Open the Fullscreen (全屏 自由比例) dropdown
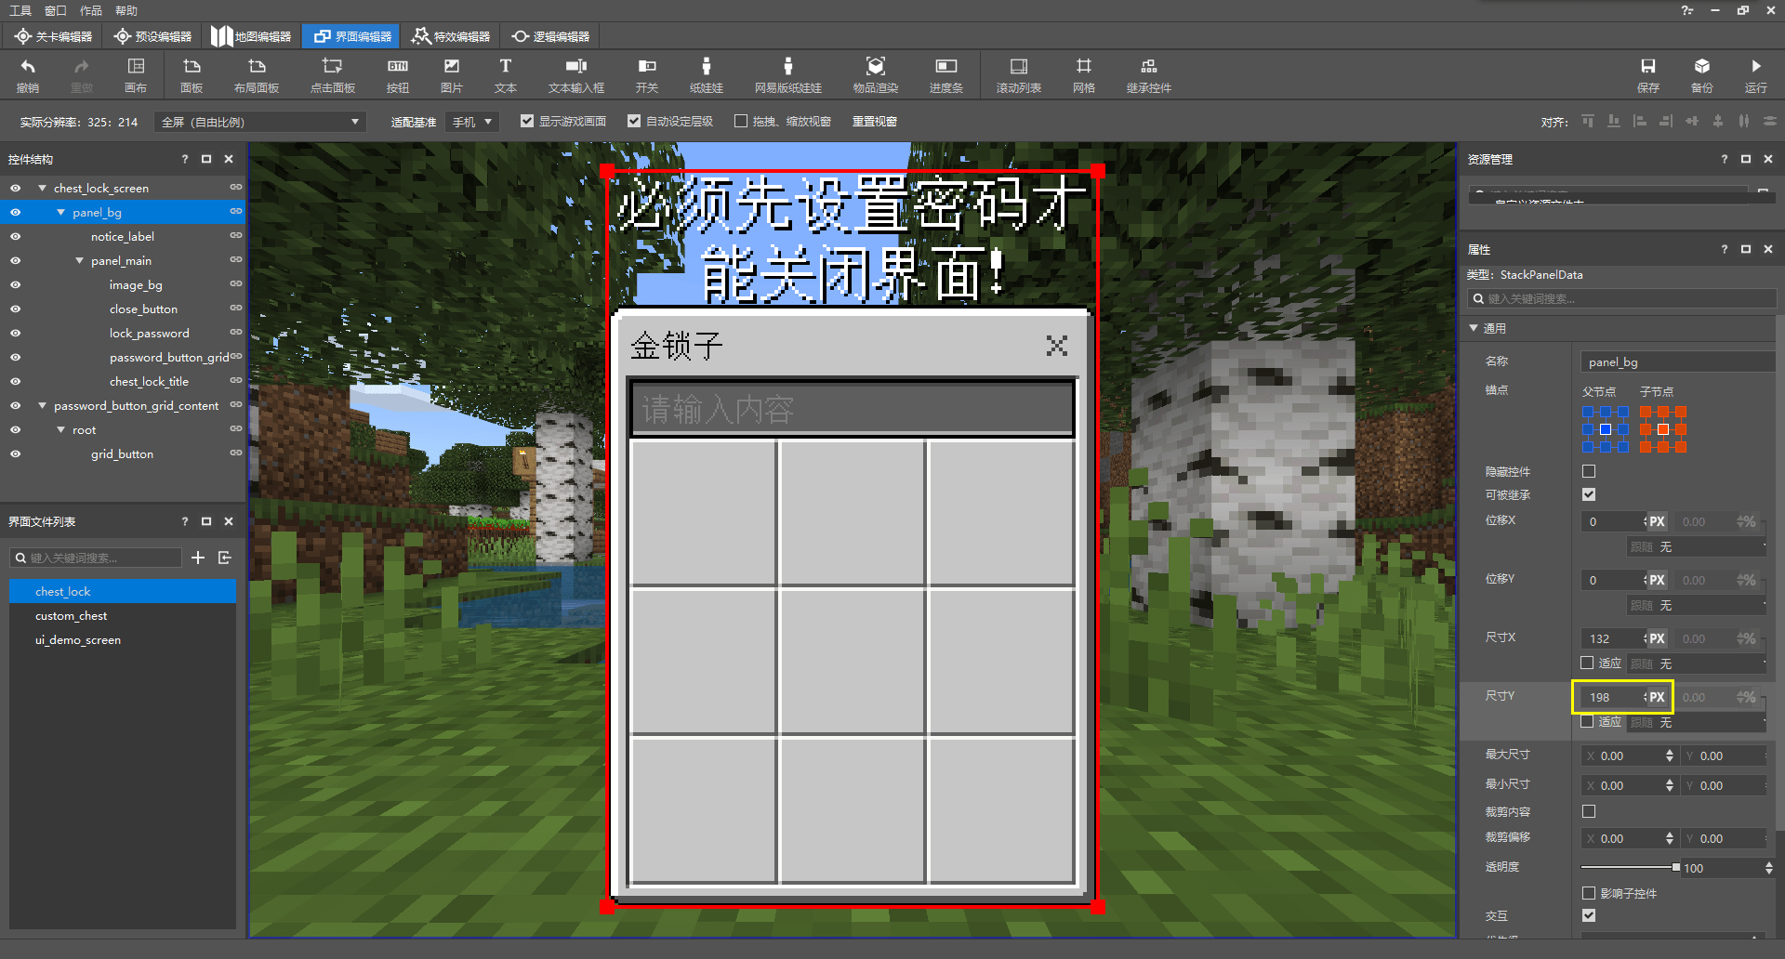This screenshot has width=1785, height=959. click(260, 122)
